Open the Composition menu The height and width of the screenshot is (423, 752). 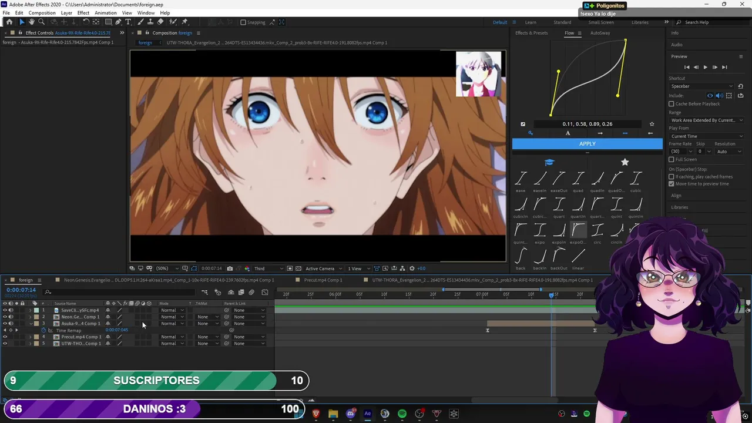click(x=42, y=13)
